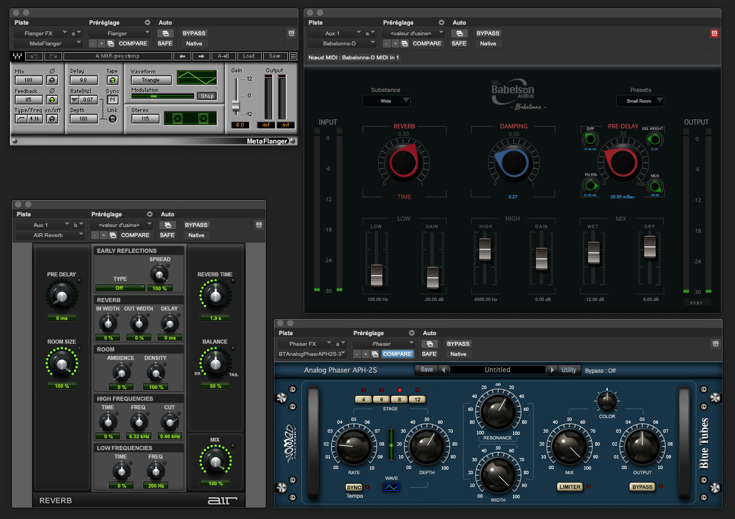Screen dimensions: 735x519
Task: Open Early Reflections Type dropdown in AIR Reverb
Action: click(x=120, y=288)
